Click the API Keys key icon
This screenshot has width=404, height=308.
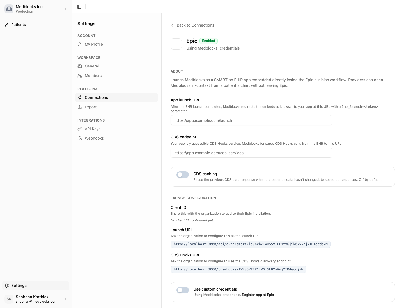(80, 129)
